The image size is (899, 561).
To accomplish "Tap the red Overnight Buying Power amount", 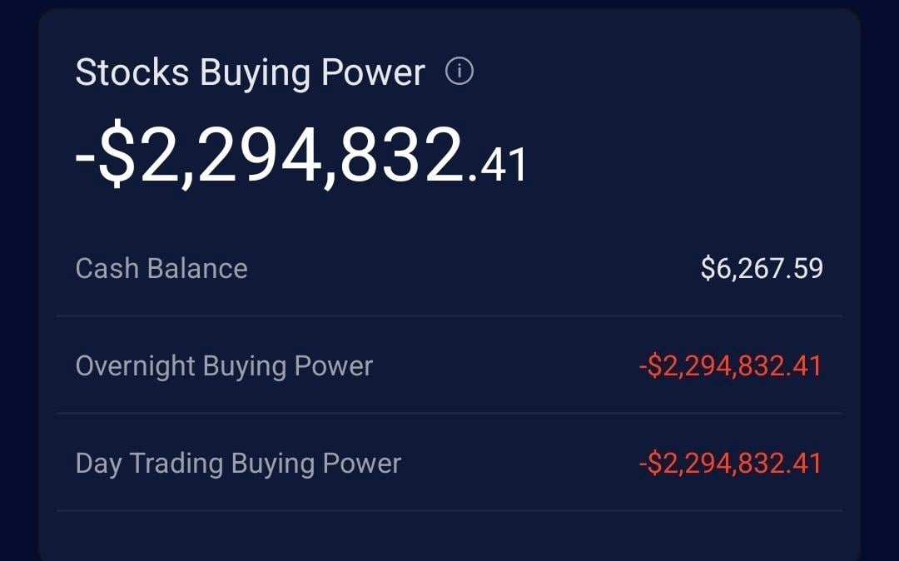I will pos(730,366).
